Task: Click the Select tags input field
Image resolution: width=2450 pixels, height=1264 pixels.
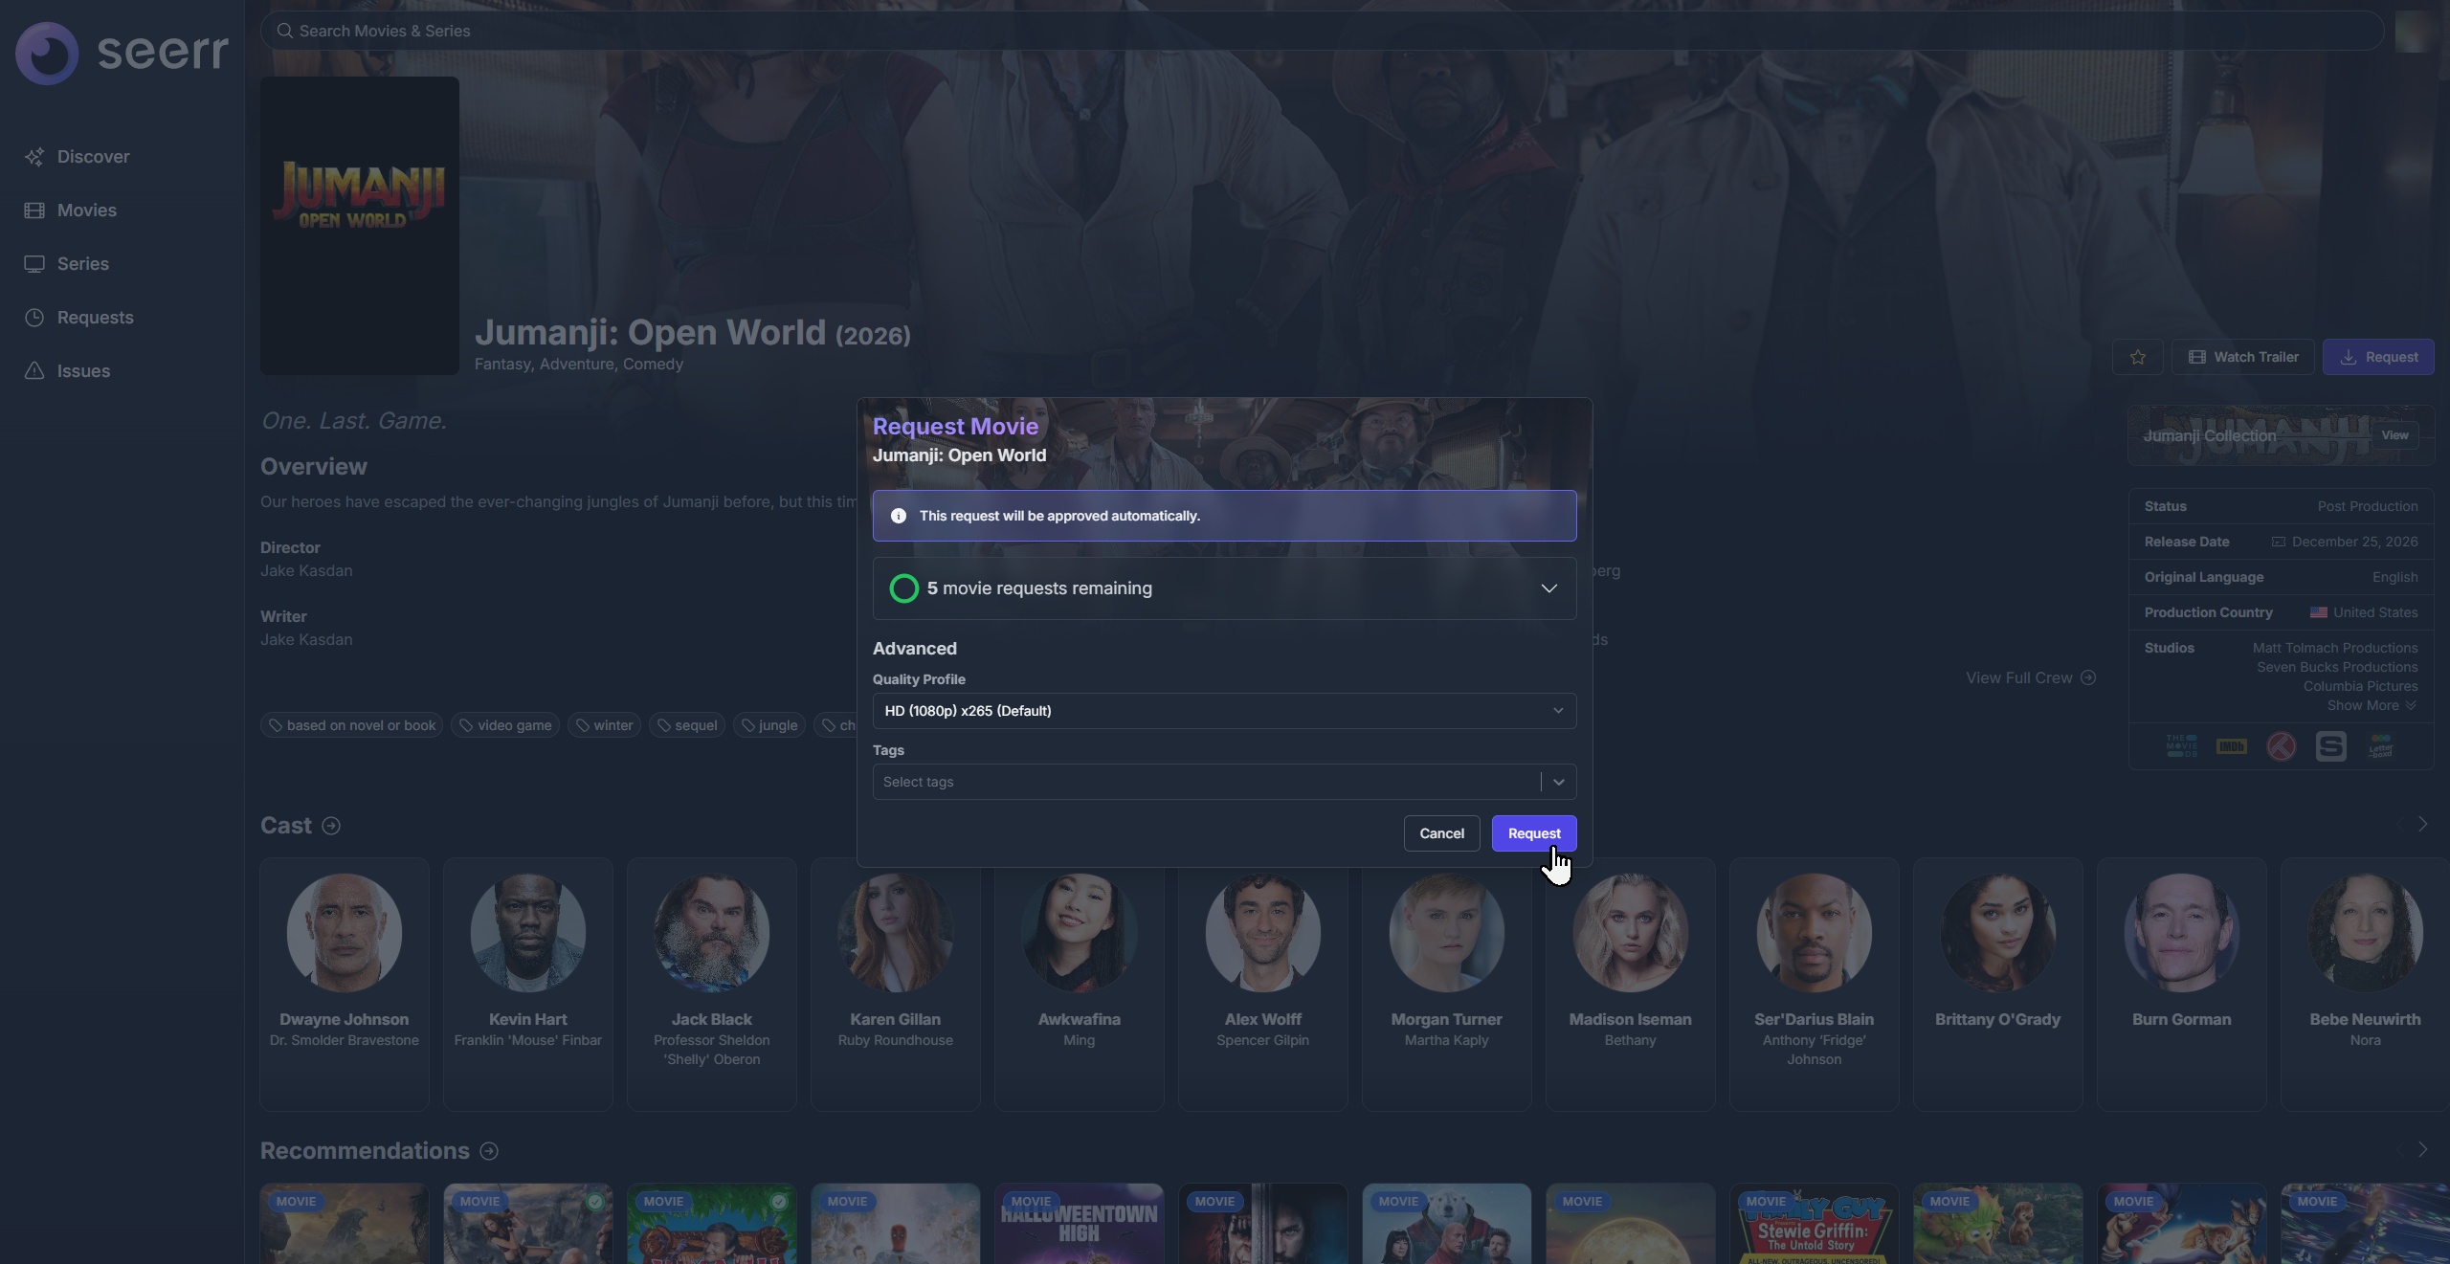Action: (1206, 782)
